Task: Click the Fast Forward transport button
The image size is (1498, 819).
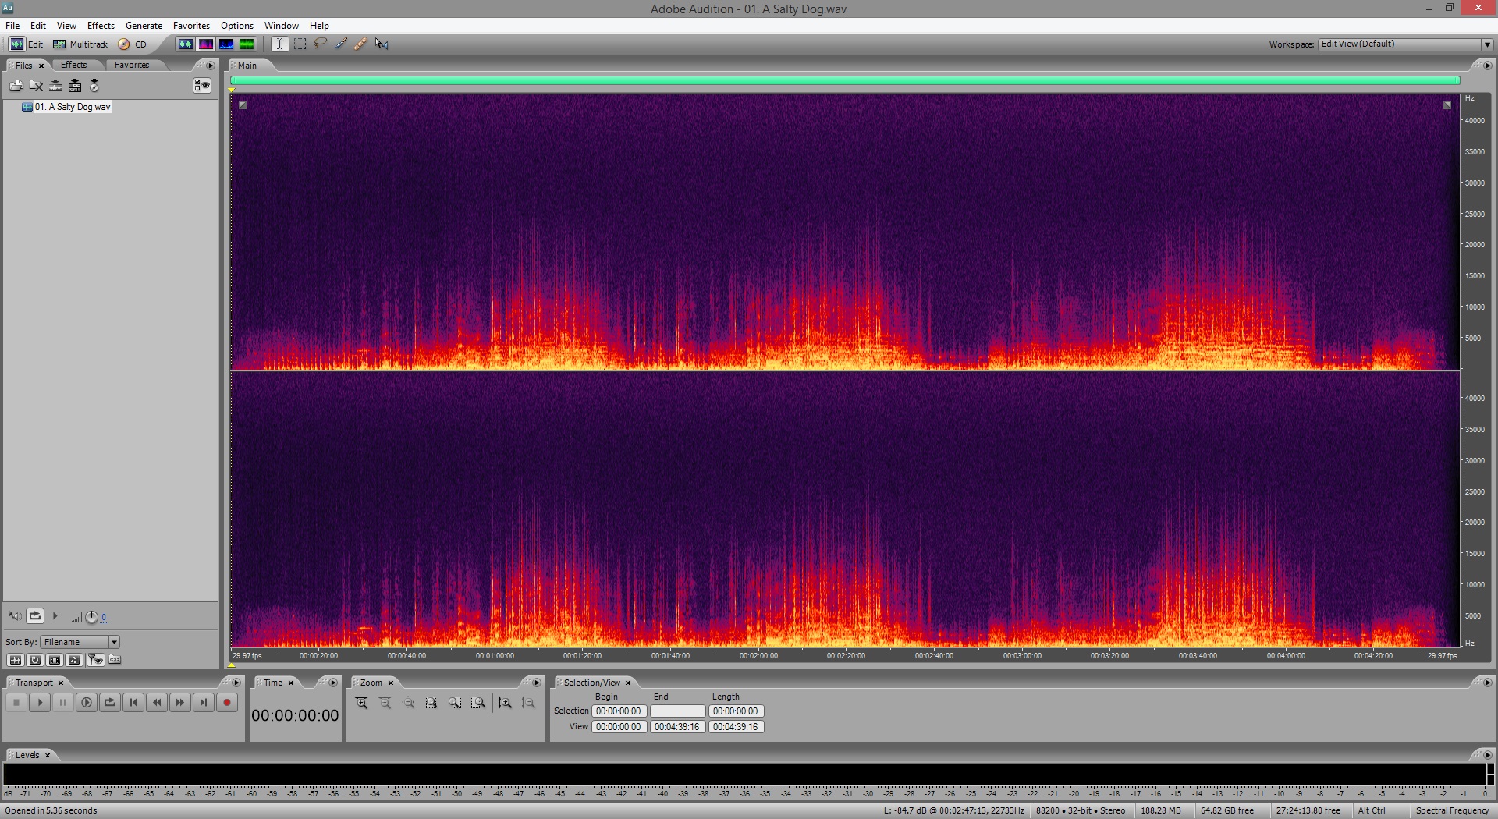Action: coord(180,703)
